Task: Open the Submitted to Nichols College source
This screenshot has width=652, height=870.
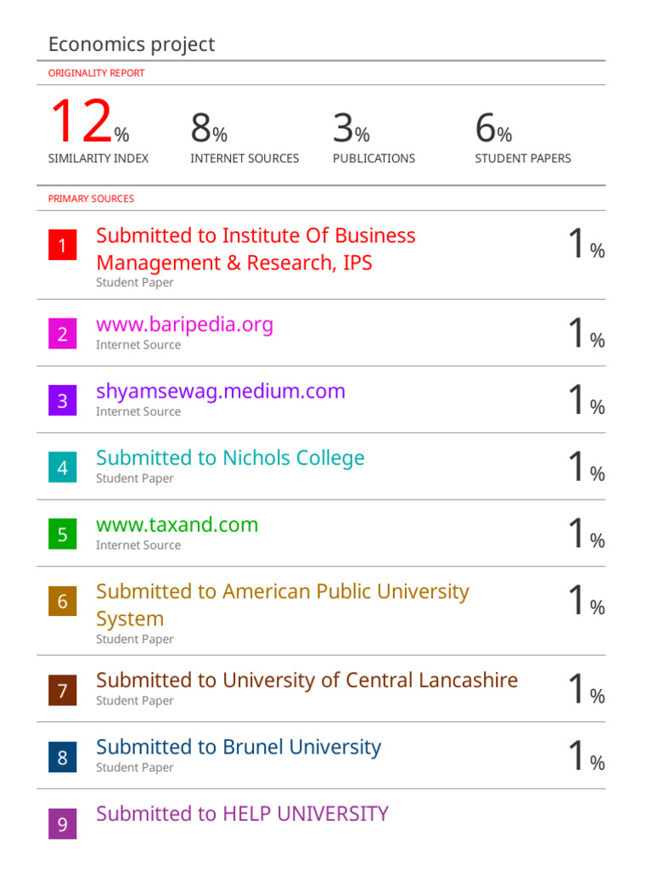Action: 230,458
